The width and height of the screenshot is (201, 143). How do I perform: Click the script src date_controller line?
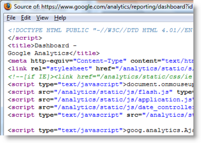point(100,107)
